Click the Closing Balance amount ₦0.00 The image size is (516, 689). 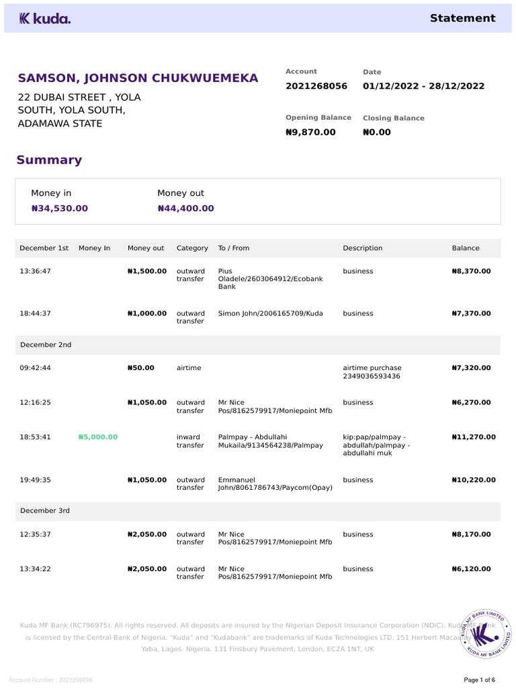point(376,133)
